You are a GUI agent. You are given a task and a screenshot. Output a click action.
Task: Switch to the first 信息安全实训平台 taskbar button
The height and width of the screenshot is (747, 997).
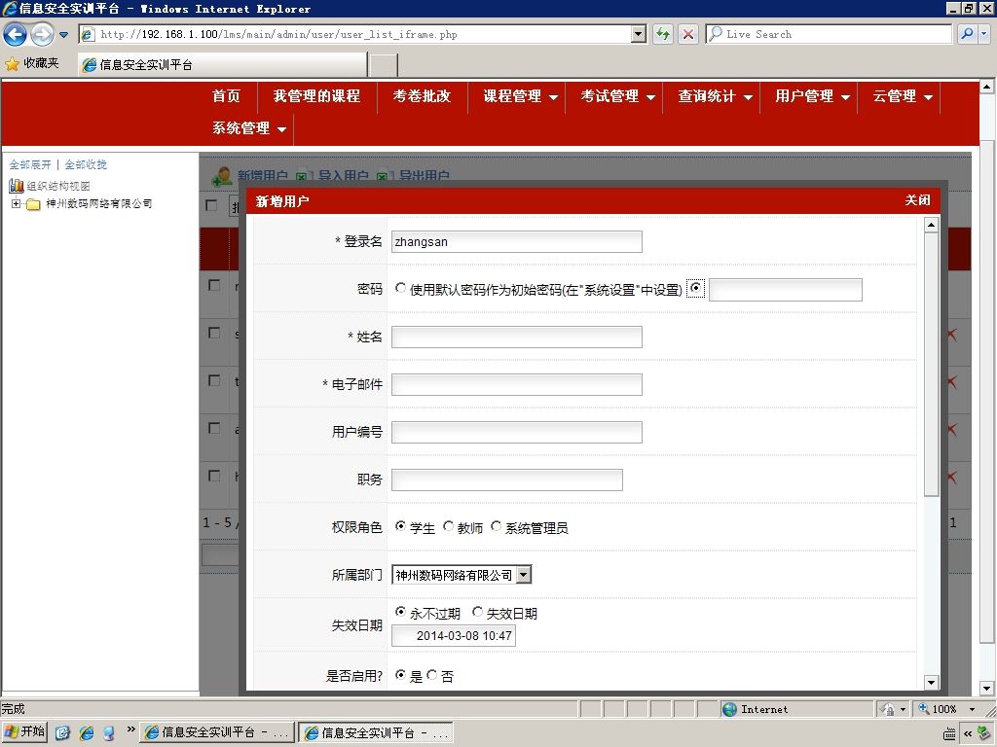click(217, 733)
